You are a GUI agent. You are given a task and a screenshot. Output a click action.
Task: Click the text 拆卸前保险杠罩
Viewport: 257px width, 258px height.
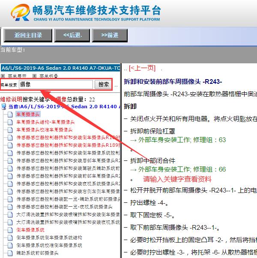pyautogui.click(x=152, y=131)
